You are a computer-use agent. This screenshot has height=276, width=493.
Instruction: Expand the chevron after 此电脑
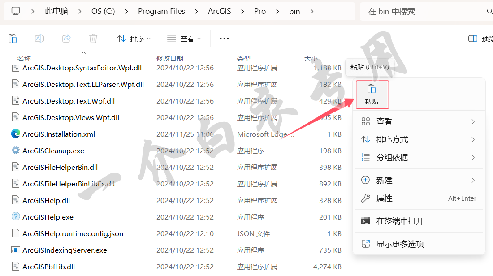click(x=80, y=11)
